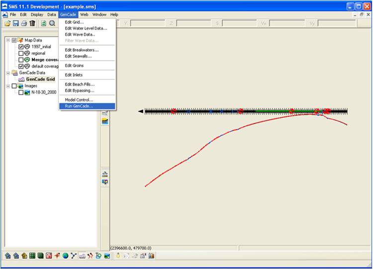The height and width of the screenshot is (269, 373).
Task: Uncheck the 1997_initial coverage checkbox
Action: tap(21, 47)
